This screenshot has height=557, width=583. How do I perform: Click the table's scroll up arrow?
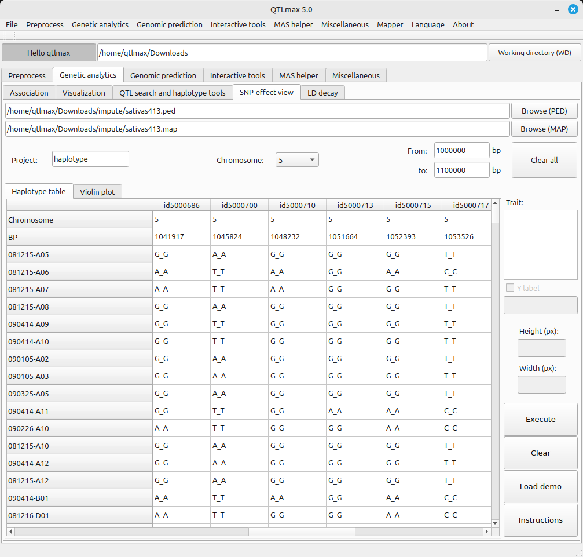point(495,204)
